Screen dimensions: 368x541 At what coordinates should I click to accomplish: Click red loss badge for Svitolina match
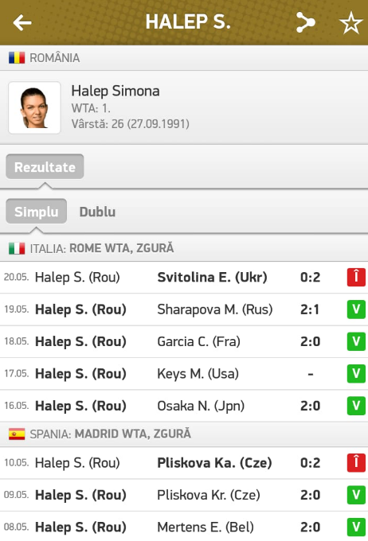356,277
